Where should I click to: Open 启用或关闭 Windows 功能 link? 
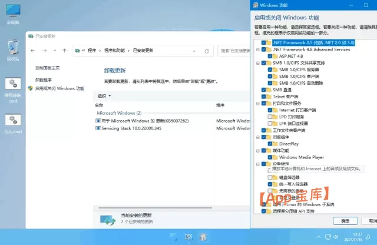pyautogui.click(x=59, y=88)
